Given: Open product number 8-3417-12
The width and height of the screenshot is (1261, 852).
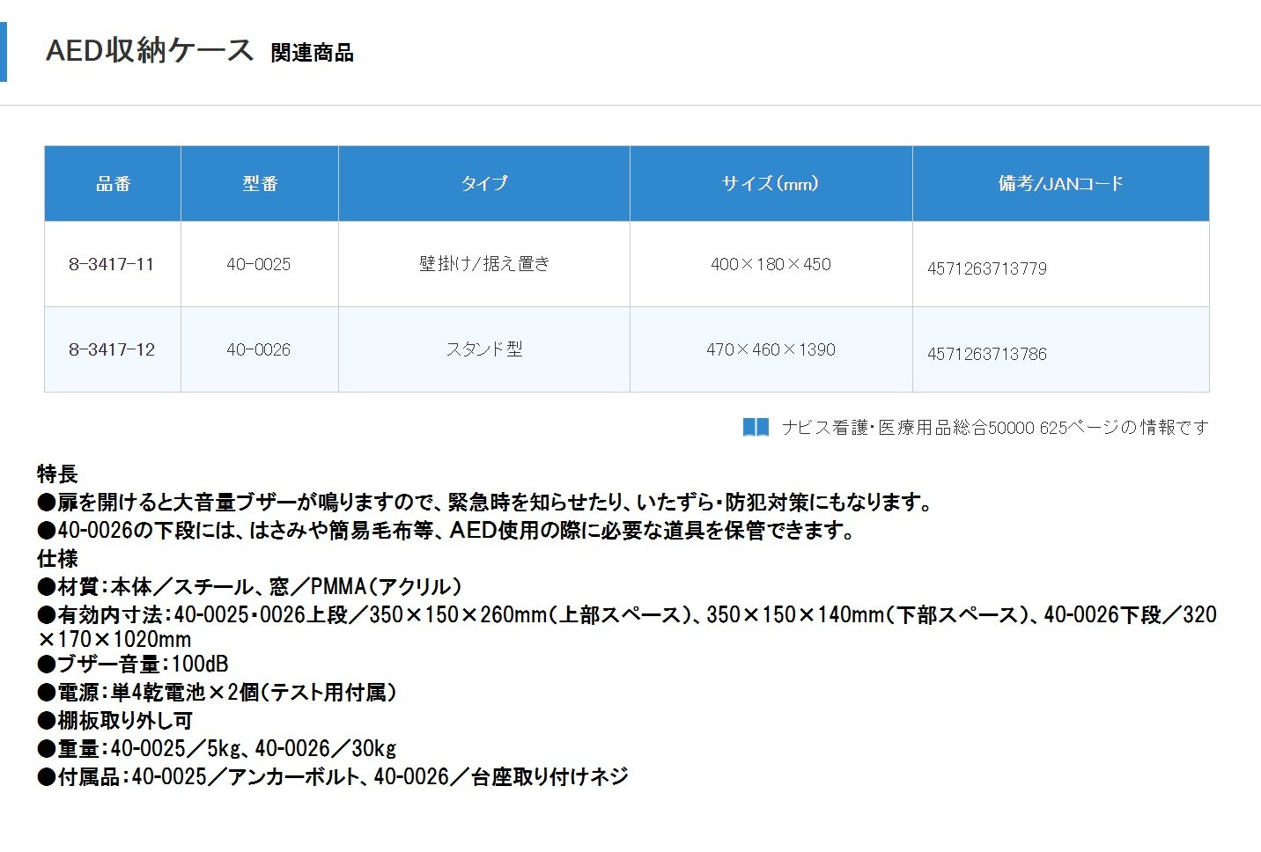Looking at the screenshot, I should tap(112, 349).
